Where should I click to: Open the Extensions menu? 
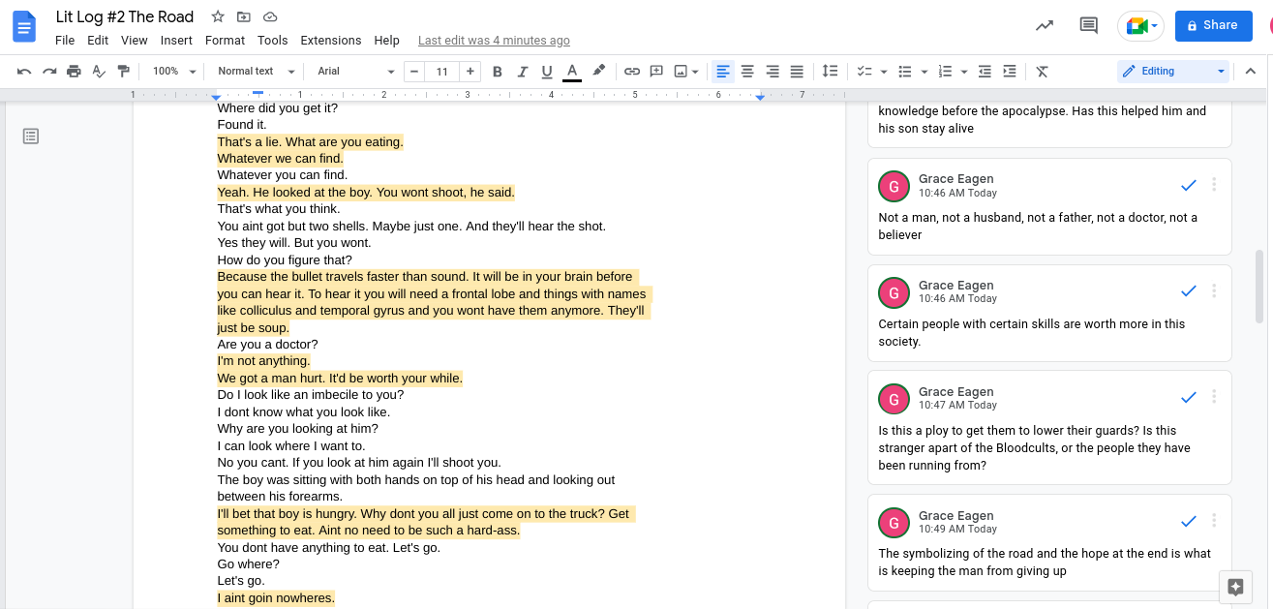click(330, 41)
